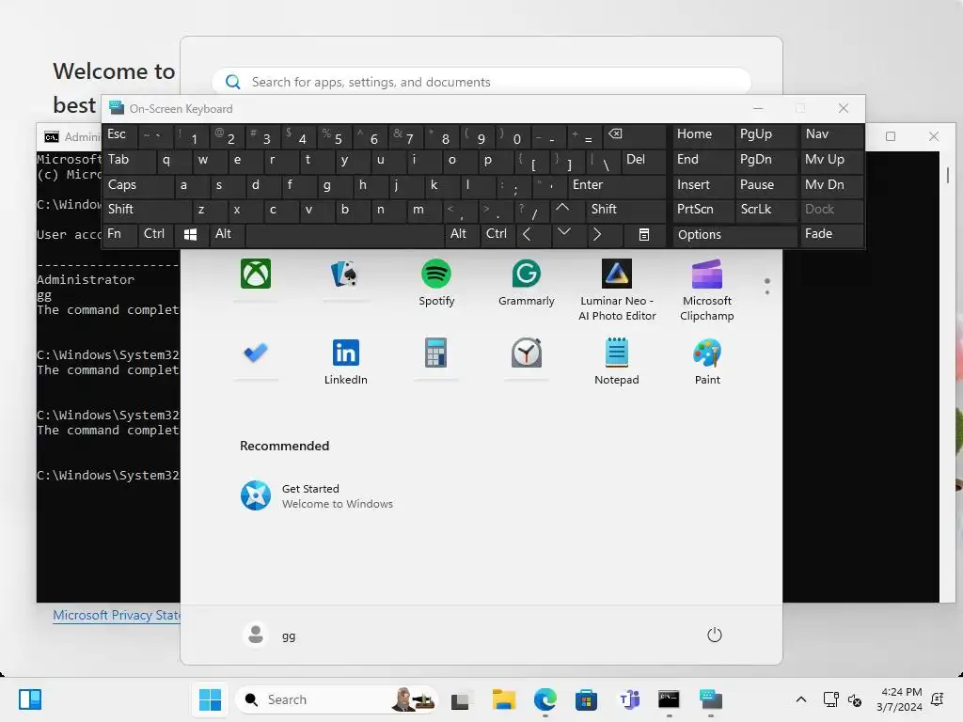
Task: Toggle the right Ctrl key
Action: tap(497, 234)
